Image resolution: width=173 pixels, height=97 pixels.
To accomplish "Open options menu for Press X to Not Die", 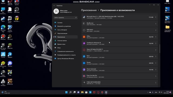I will pos(156,76).
